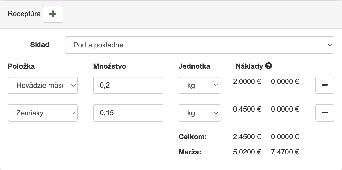The height and width of the screenshot is (170, 342).
Task: Click the Množstvo column header
Action: pos(110,66)
